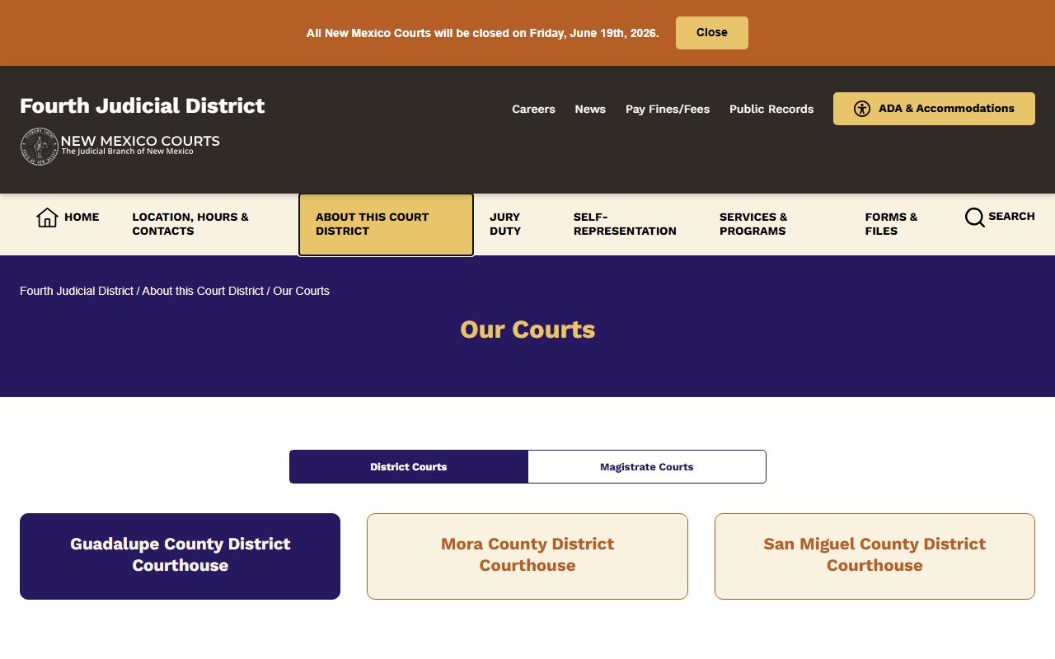Open ADA & Accommodations button
Image resolution: width=1055 pixels, height=659 pixels.
[934, 109]
